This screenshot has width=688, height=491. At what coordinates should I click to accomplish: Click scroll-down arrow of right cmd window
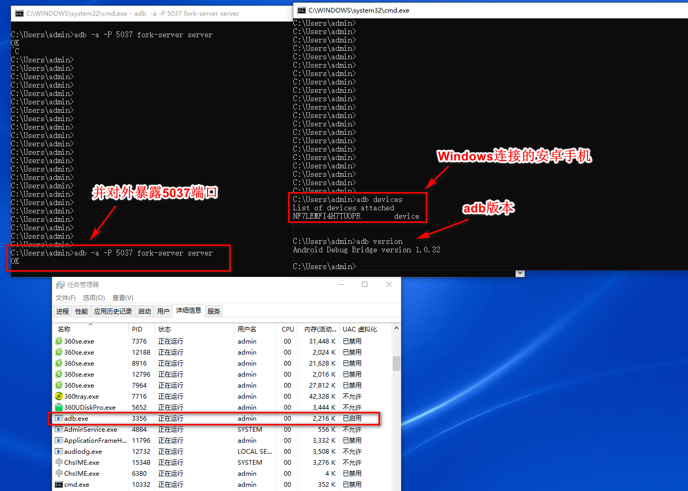(520, 273)
